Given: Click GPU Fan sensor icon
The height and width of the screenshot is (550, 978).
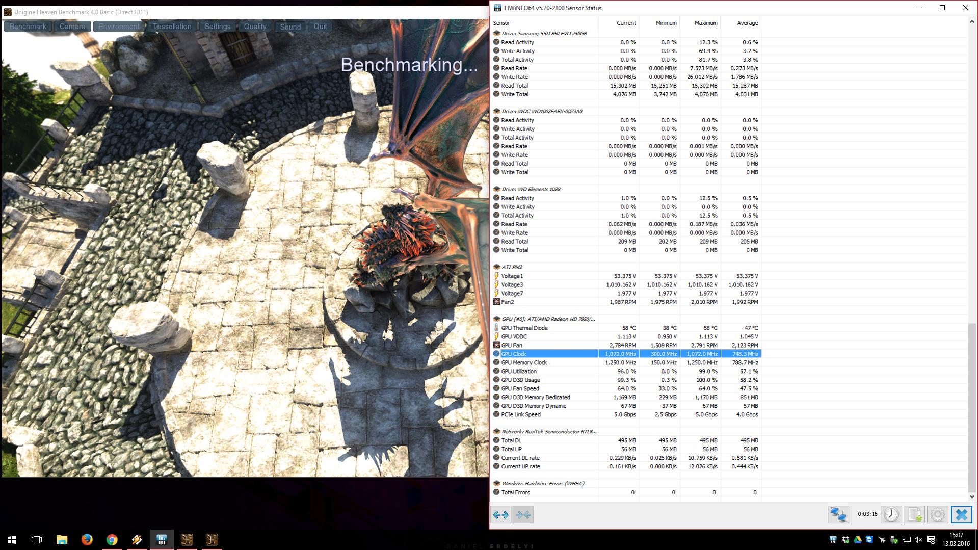Looking at the screenshot, I should [496, 345].
